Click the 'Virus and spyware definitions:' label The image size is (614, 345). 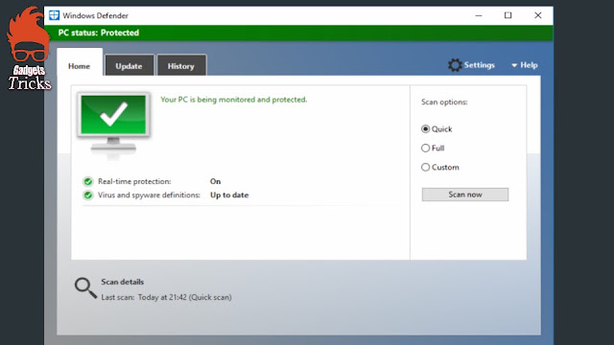point(149,195)
